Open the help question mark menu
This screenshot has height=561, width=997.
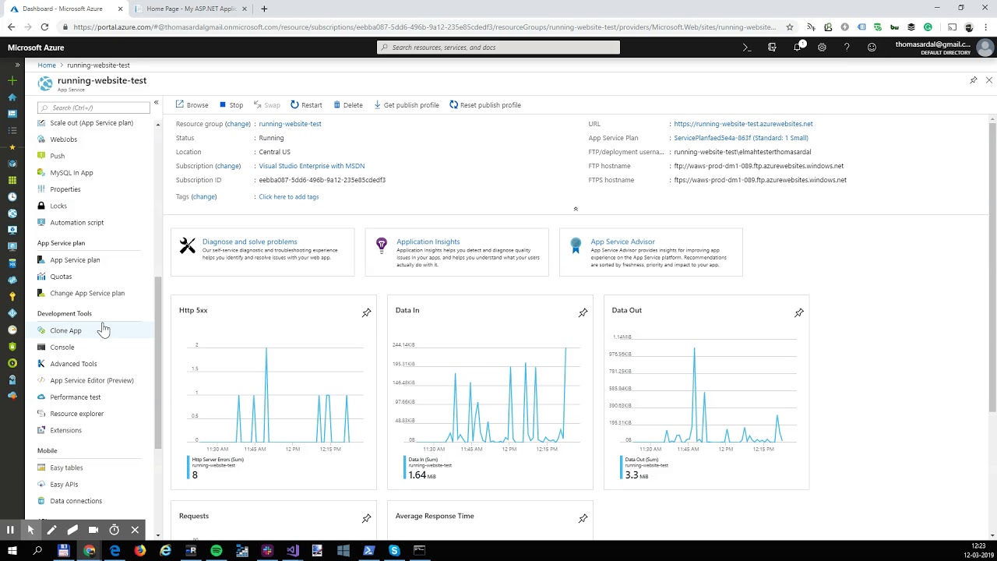point(847,48)
